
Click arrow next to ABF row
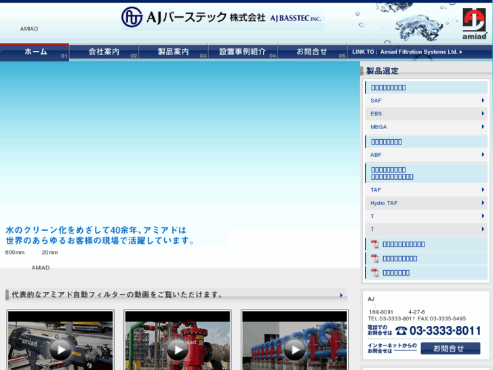(x=483, y=155)
